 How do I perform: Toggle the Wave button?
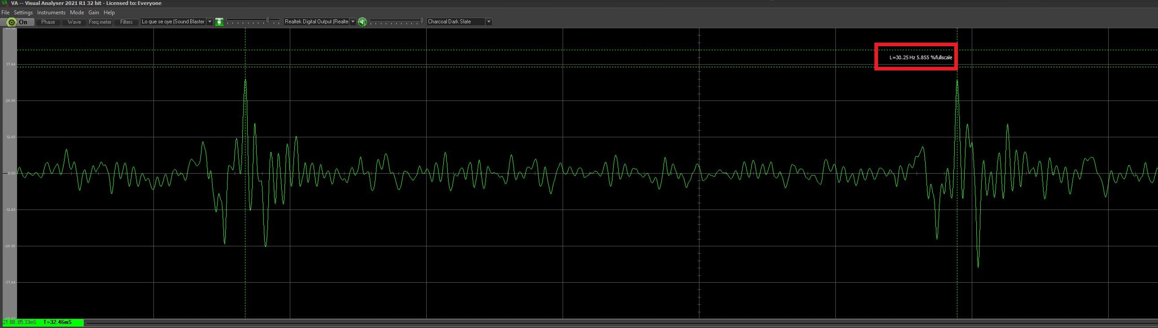pyautogui.click(x=74, y=22)
